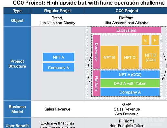Click Company A box under Regular Project
Viewport: 167px width, 128px height.
(x=58, y=67)
